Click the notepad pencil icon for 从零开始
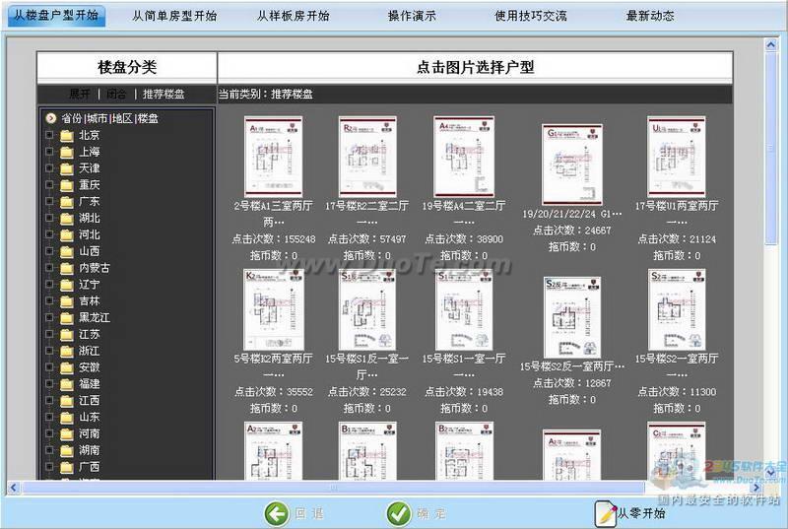The height and width of the screenshot is (529, 788). pyautogui.click(x=605, y=512)
